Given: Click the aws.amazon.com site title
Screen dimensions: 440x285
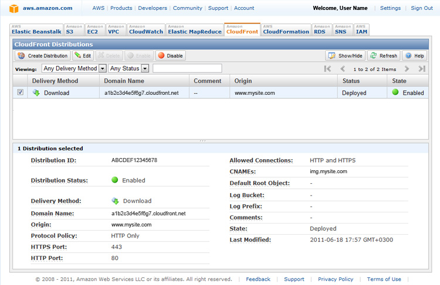Looking at the screenshot, I should [x=48, y=8].
